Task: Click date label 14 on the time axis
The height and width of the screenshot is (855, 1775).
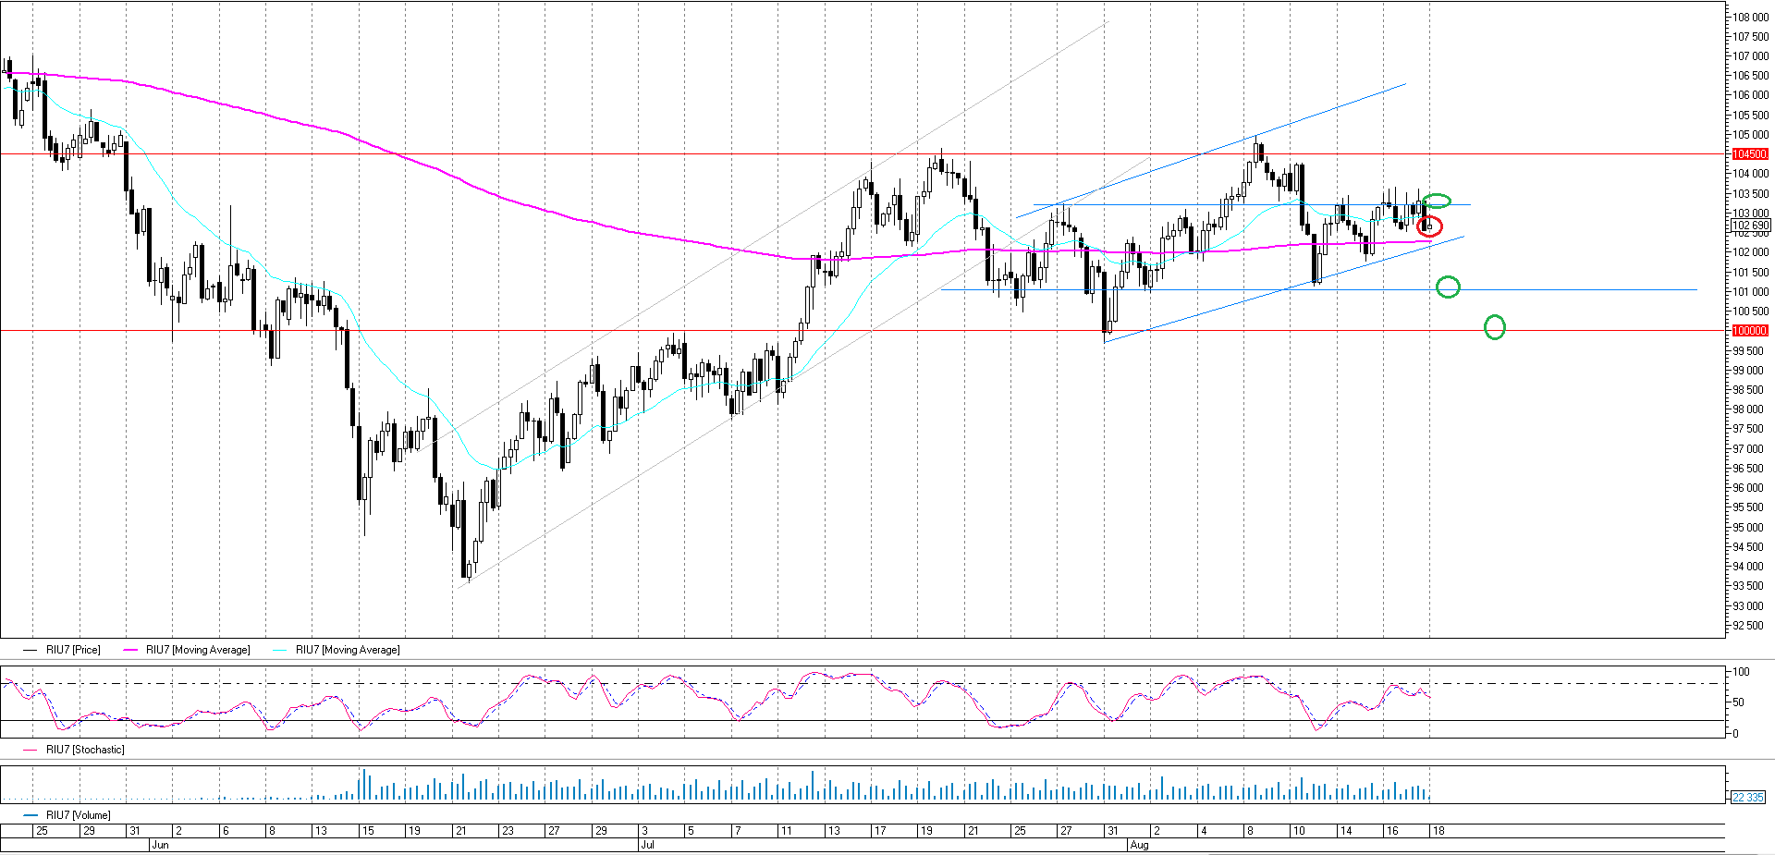Action: 1346,831
